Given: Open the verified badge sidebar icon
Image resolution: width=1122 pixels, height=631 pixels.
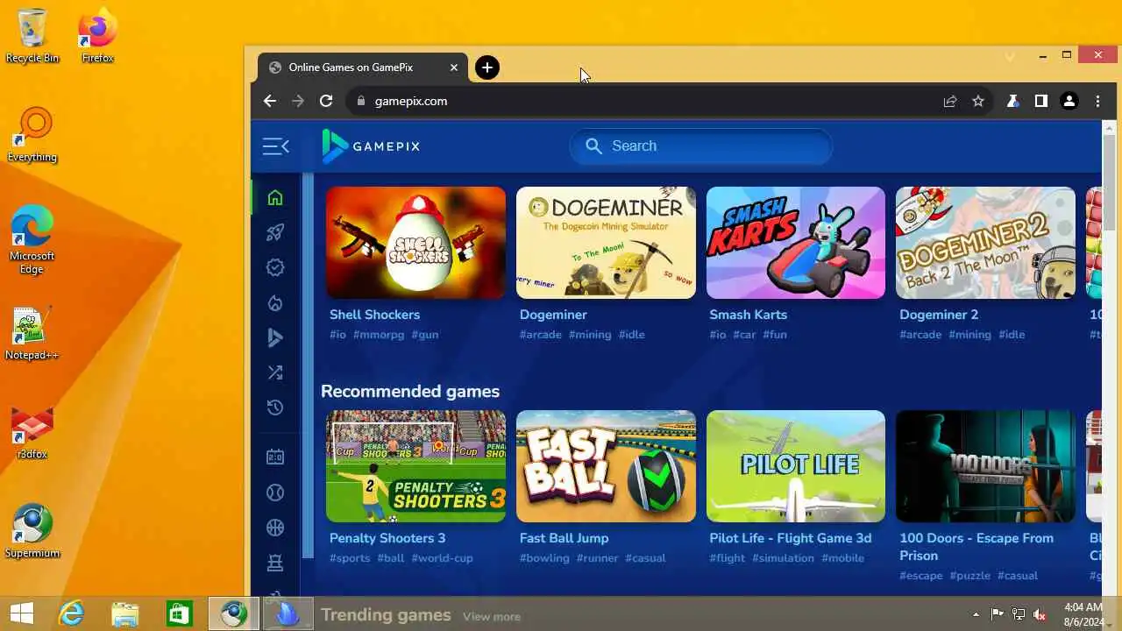Looking at the screenshot, I should click(x=275, y=267).
